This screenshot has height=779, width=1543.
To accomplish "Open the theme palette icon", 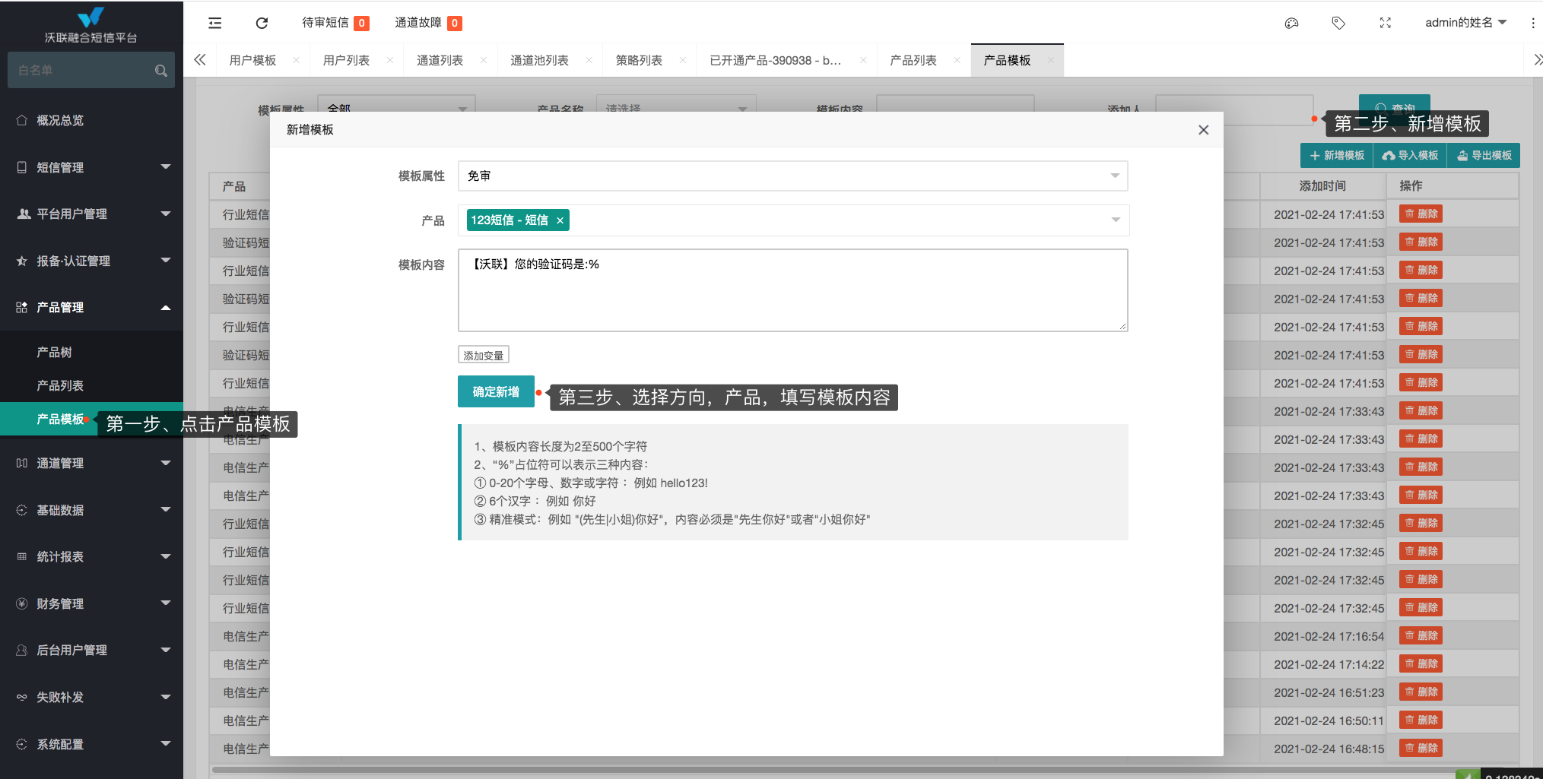I will coord(1291,23).
